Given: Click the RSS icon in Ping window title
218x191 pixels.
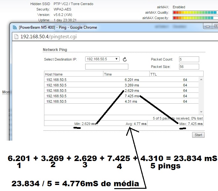Looking at the screenshot, I should pos(15,27).
